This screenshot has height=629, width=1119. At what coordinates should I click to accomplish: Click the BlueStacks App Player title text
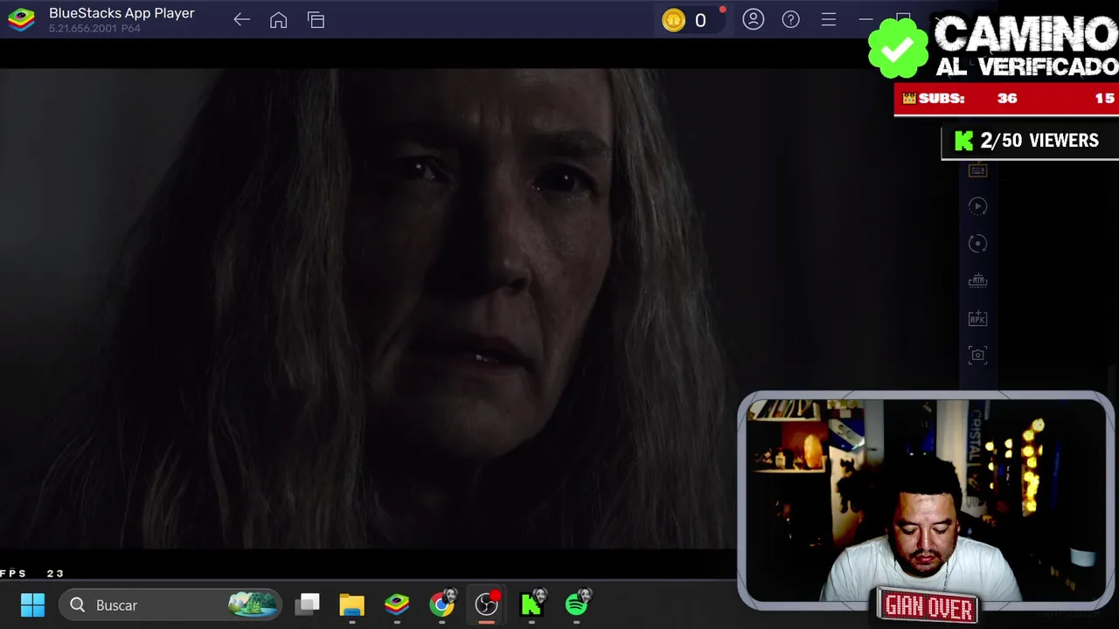[x=122, y=13]
